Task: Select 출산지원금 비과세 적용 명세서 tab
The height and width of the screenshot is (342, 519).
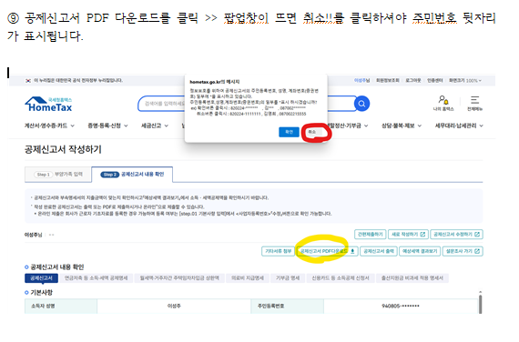Action: pyautogui.click(x=412, y=278)
